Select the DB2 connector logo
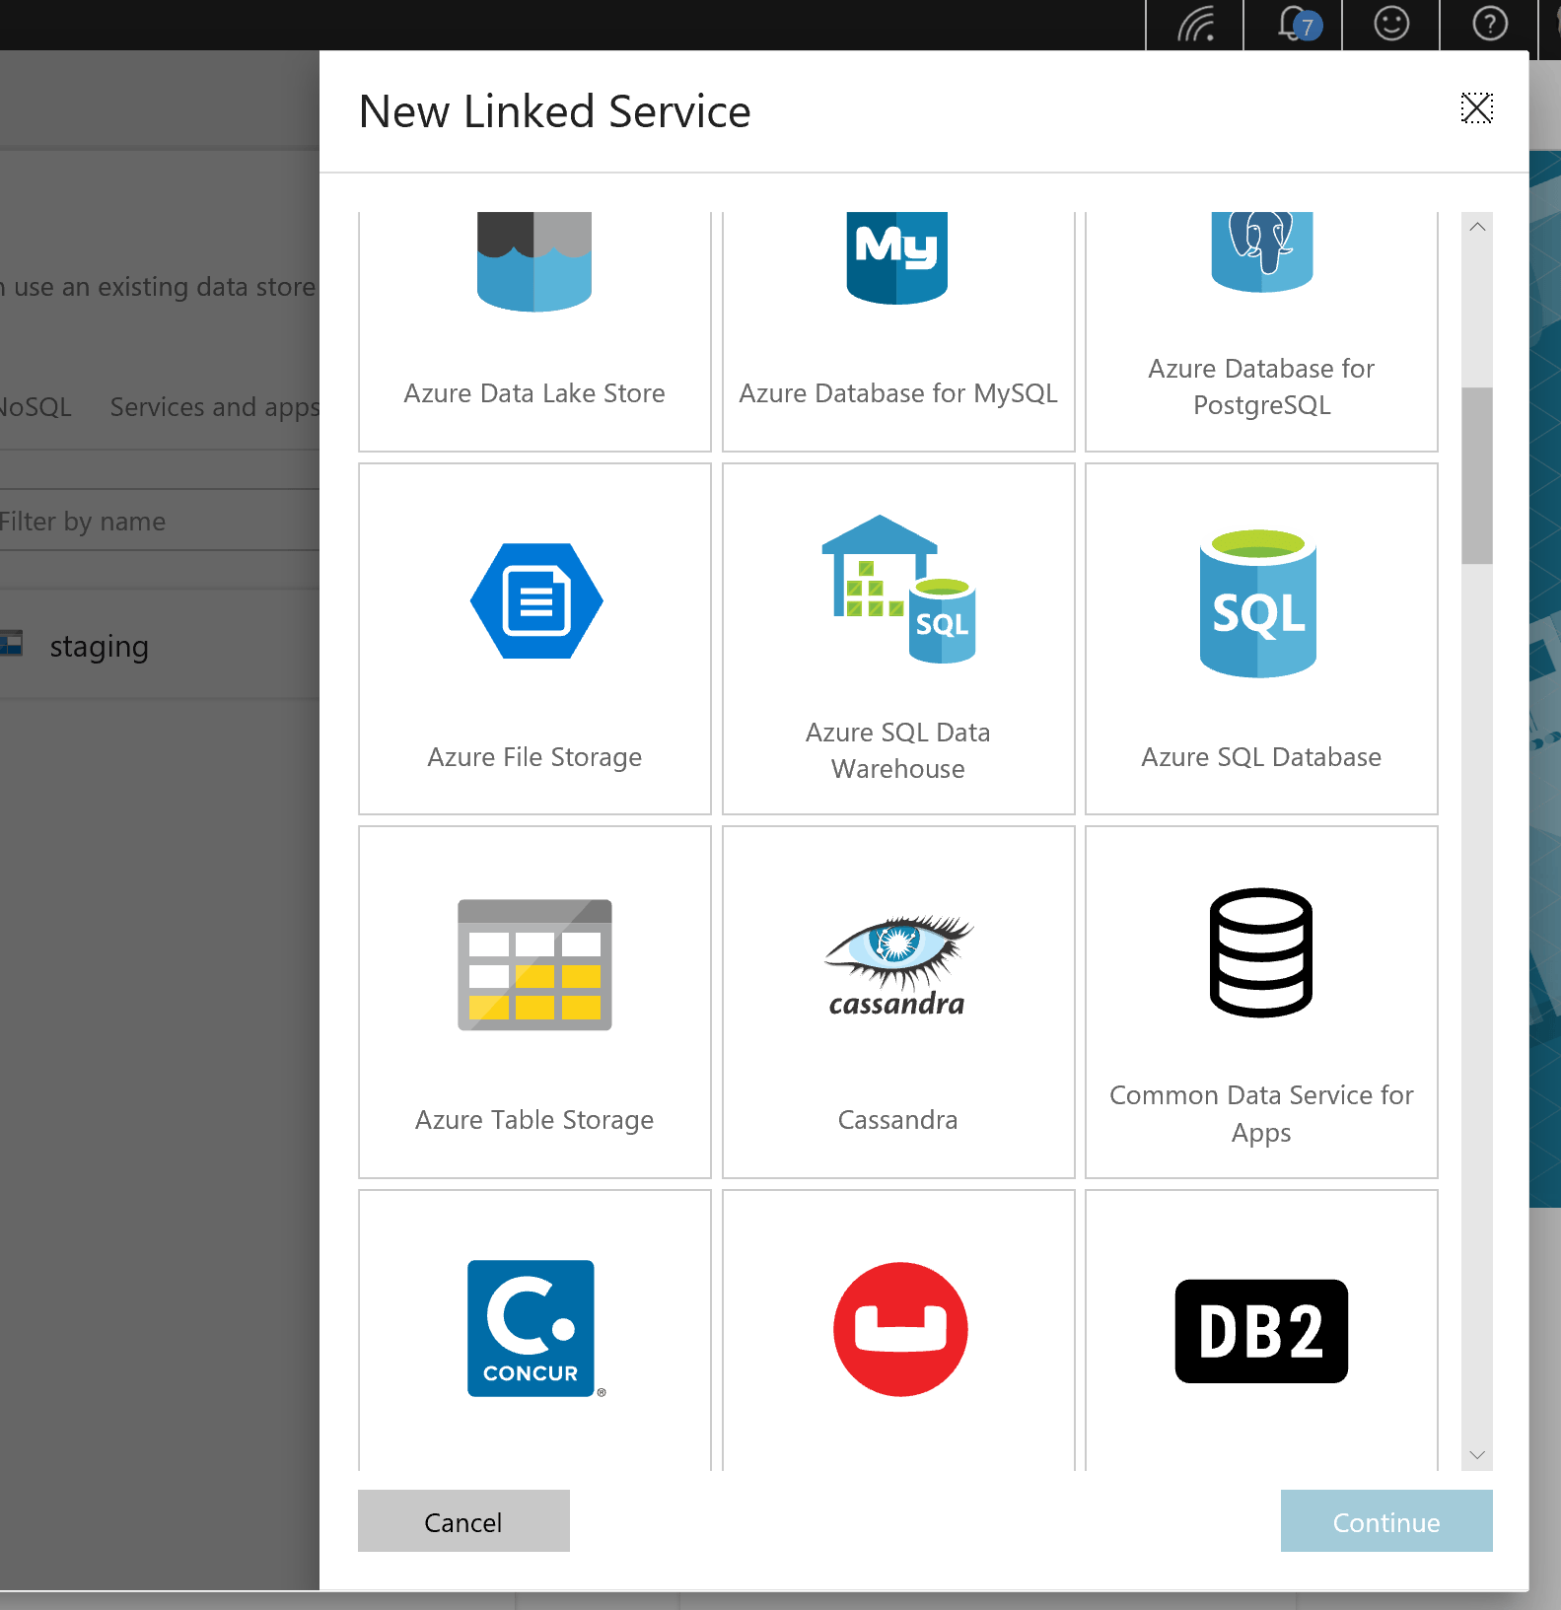This screenshot has height=1610, width=1561. coord(1261,1331)
